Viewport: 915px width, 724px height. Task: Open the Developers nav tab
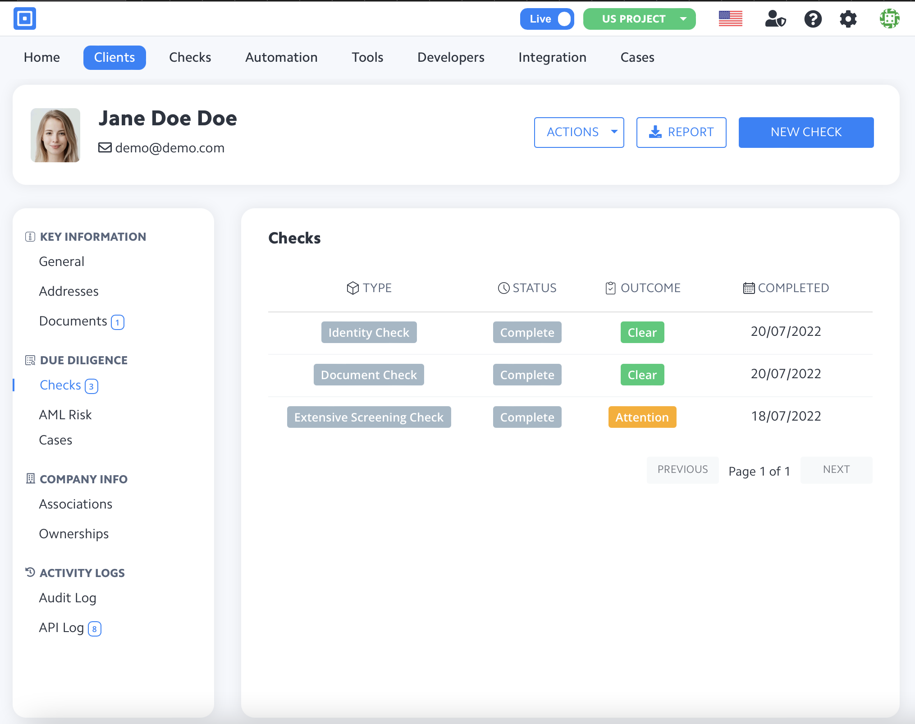(451, 57)
